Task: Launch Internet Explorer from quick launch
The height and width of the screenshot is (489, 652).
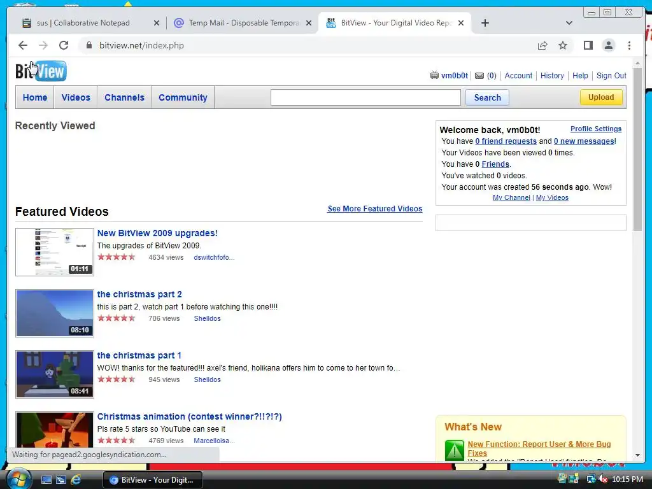Action: click(76, 480)
